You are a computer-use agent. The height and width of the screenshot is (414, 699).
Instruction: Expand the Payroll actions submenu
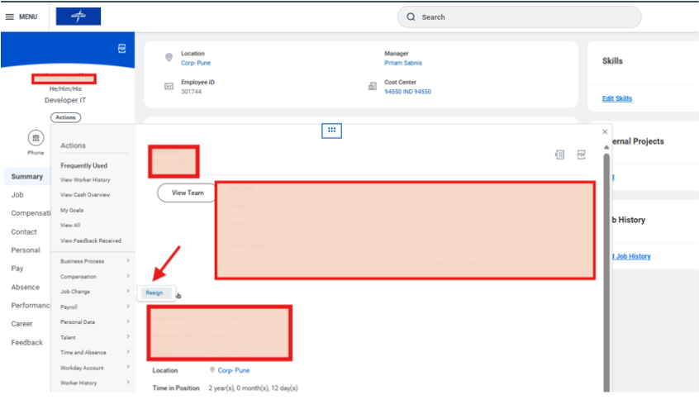94,307
